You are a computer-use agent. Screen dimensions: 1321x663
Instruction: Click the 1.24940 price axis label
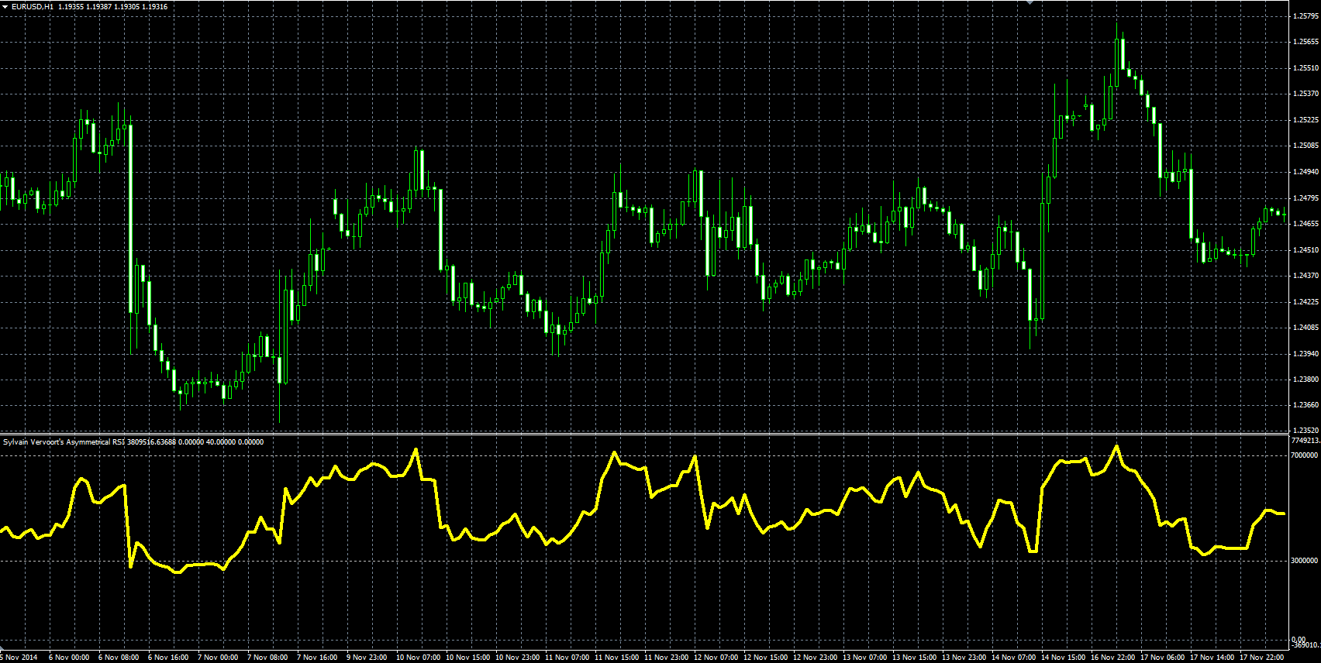point(1306,172)
